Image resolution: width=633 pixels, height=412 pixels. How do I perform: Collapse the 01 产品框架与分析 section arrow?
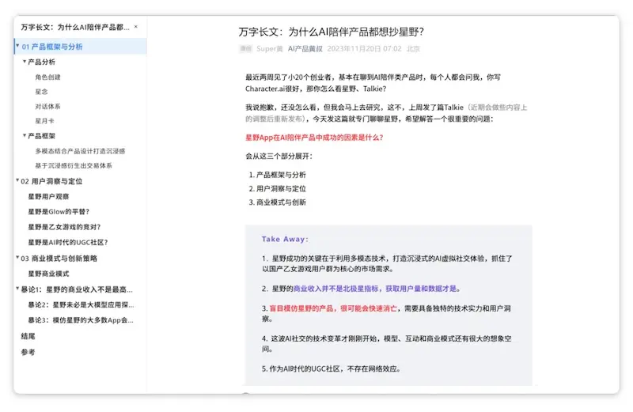(17, 46)
